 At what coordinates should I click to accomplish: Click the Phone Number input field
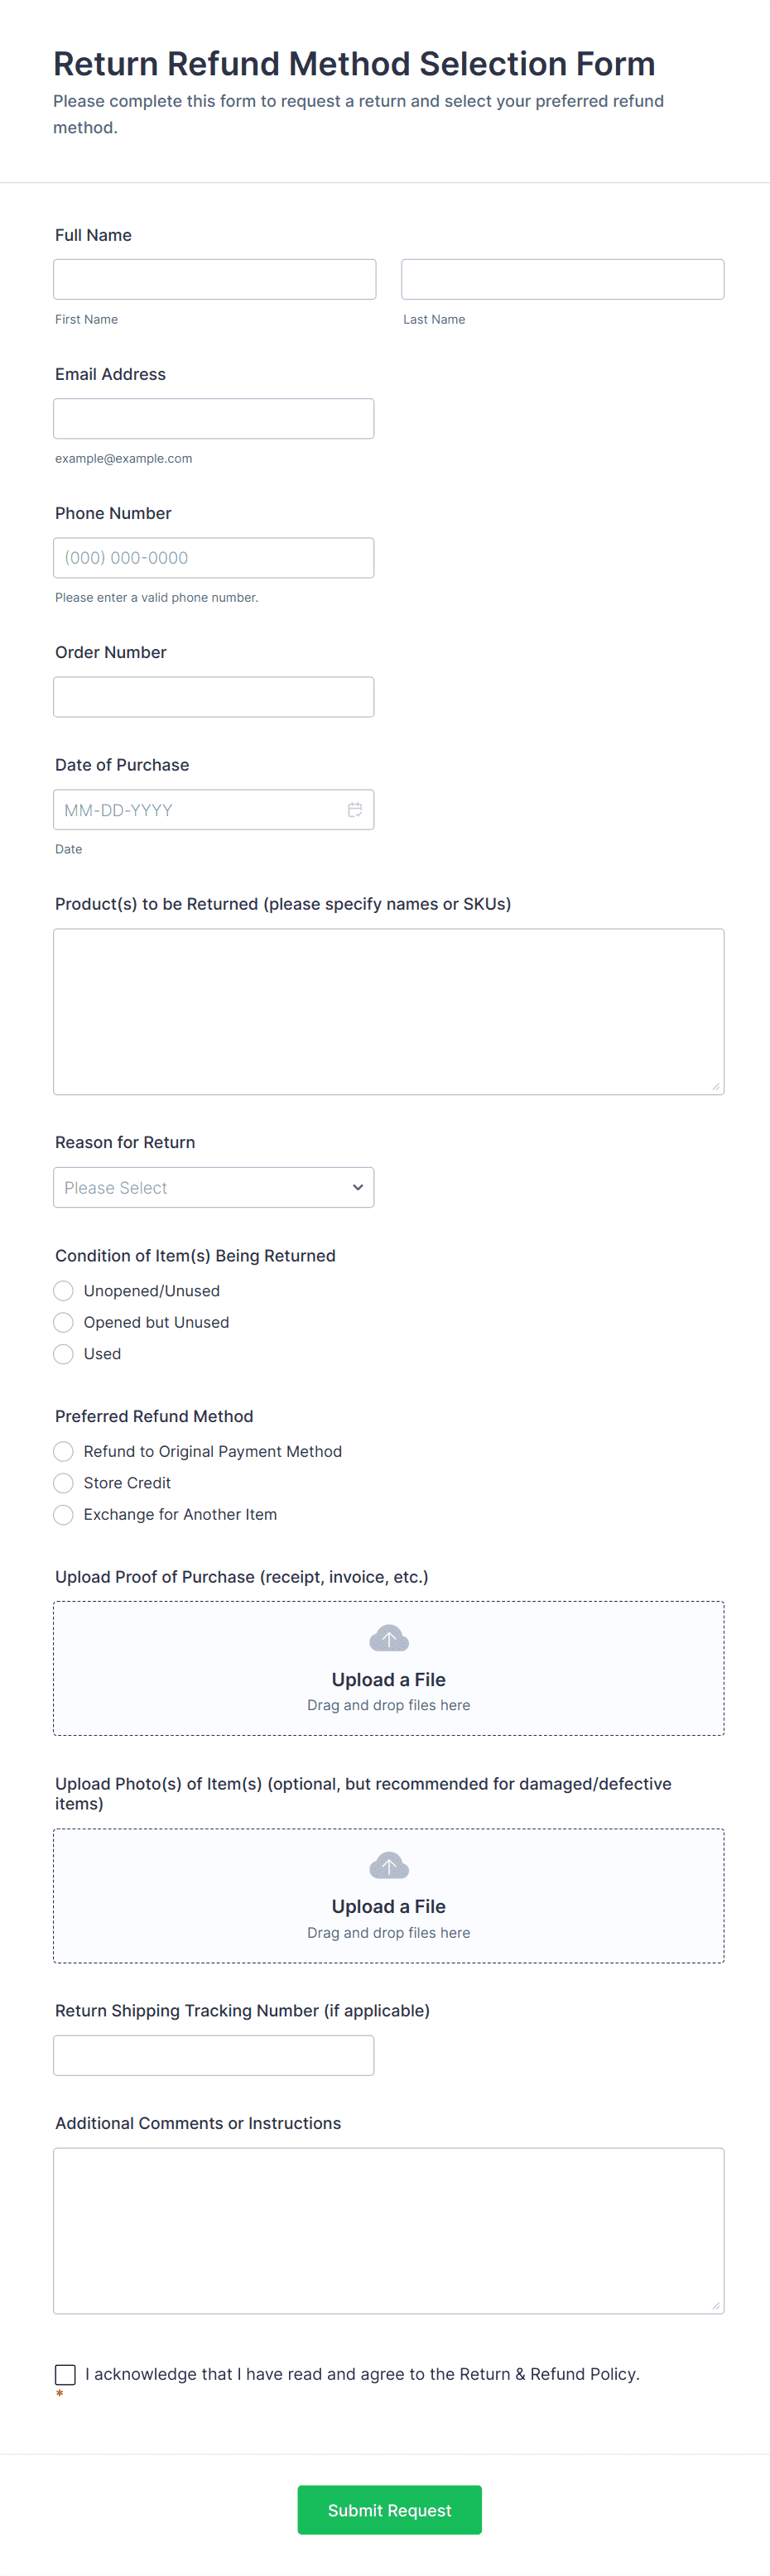click(214, 558)
